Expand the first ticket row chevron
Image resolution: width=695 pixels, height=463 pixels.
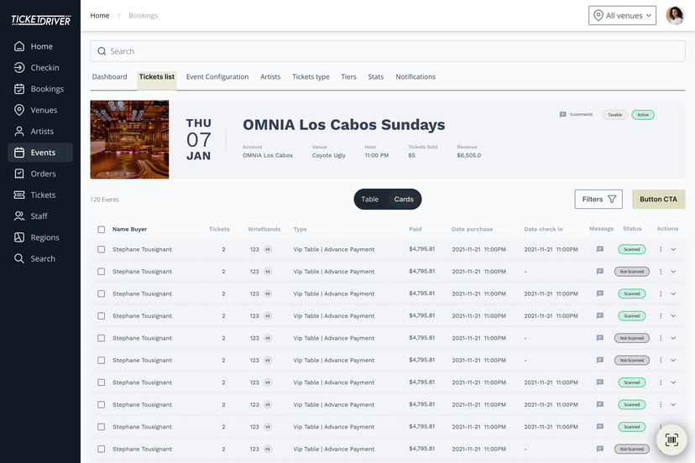pyautogui.click(x=673, y=249)
